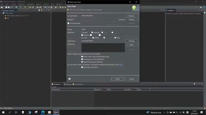Click the Cancel button
Viewport: 206px width, 115px height.
tap(131, 79)
